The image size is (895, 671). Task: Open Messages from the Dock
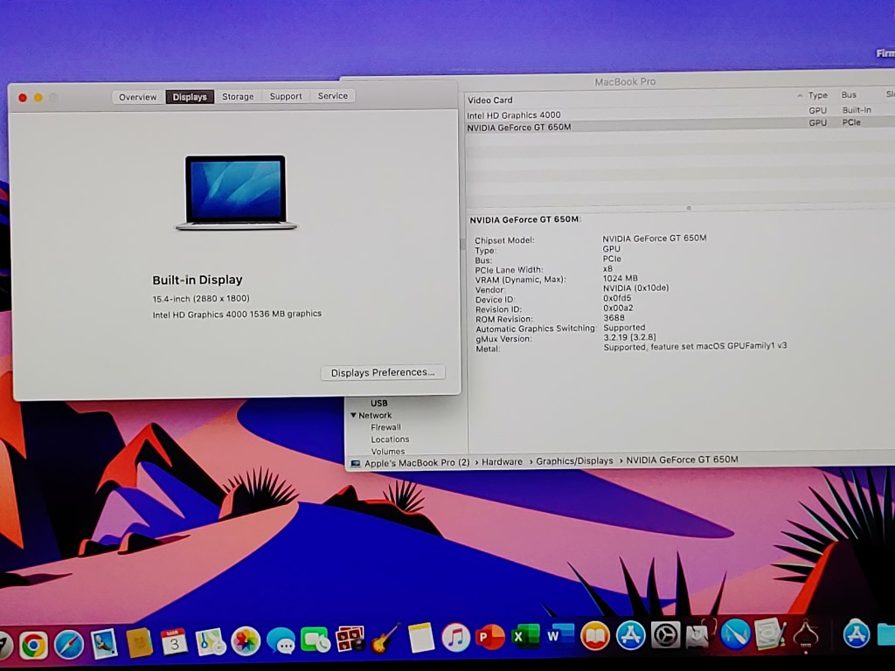pyautogui.click(x=281, y=640)
